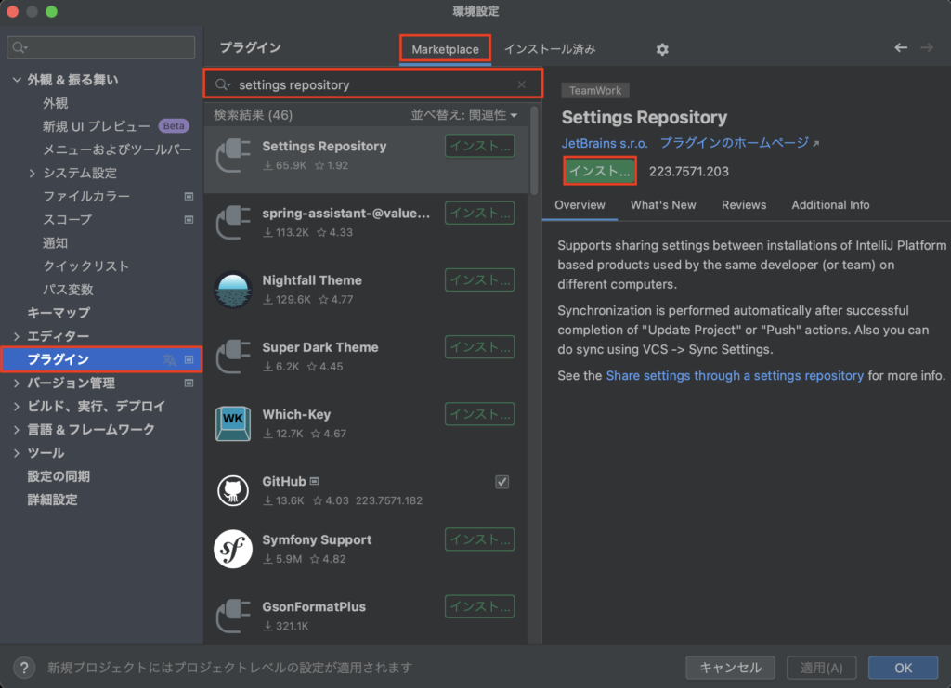
Task: Expand the システム設定 node
Action: point(33,174)
